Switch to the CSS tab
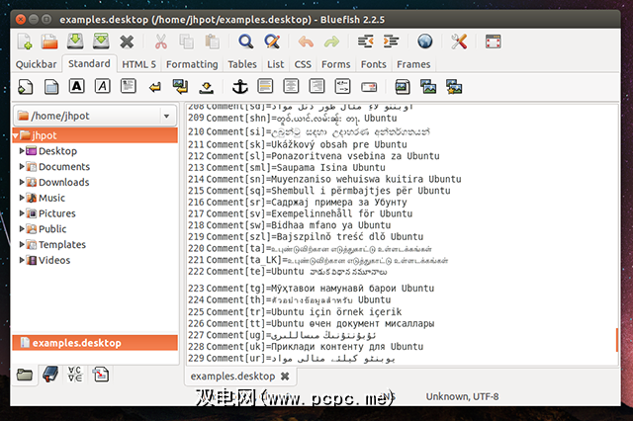The image size is (633, 421). click(x=303, y=64)
